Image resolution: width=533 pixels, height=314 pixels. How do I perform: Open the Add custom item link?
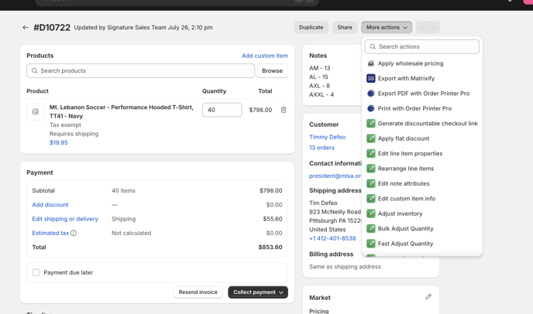(264, 56)
